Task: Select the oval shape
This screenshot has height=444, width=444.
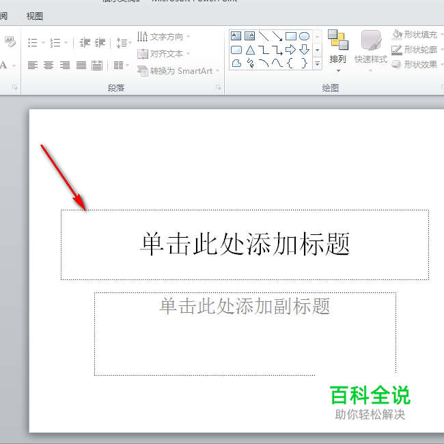Action: point(305,36)
